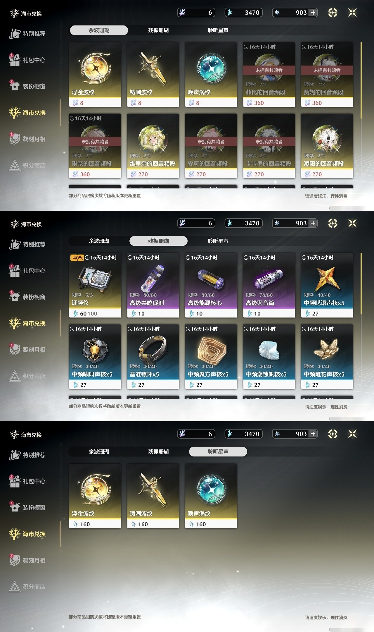Open the 中频隧花声核x5 item card
Image resolution: width=374 pixels, height=632 pixels.
point(327,357)
